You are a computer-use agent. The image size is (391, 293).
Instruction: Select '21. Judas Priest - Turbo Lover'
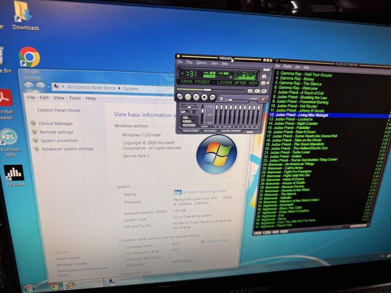[x=287, y=152]
